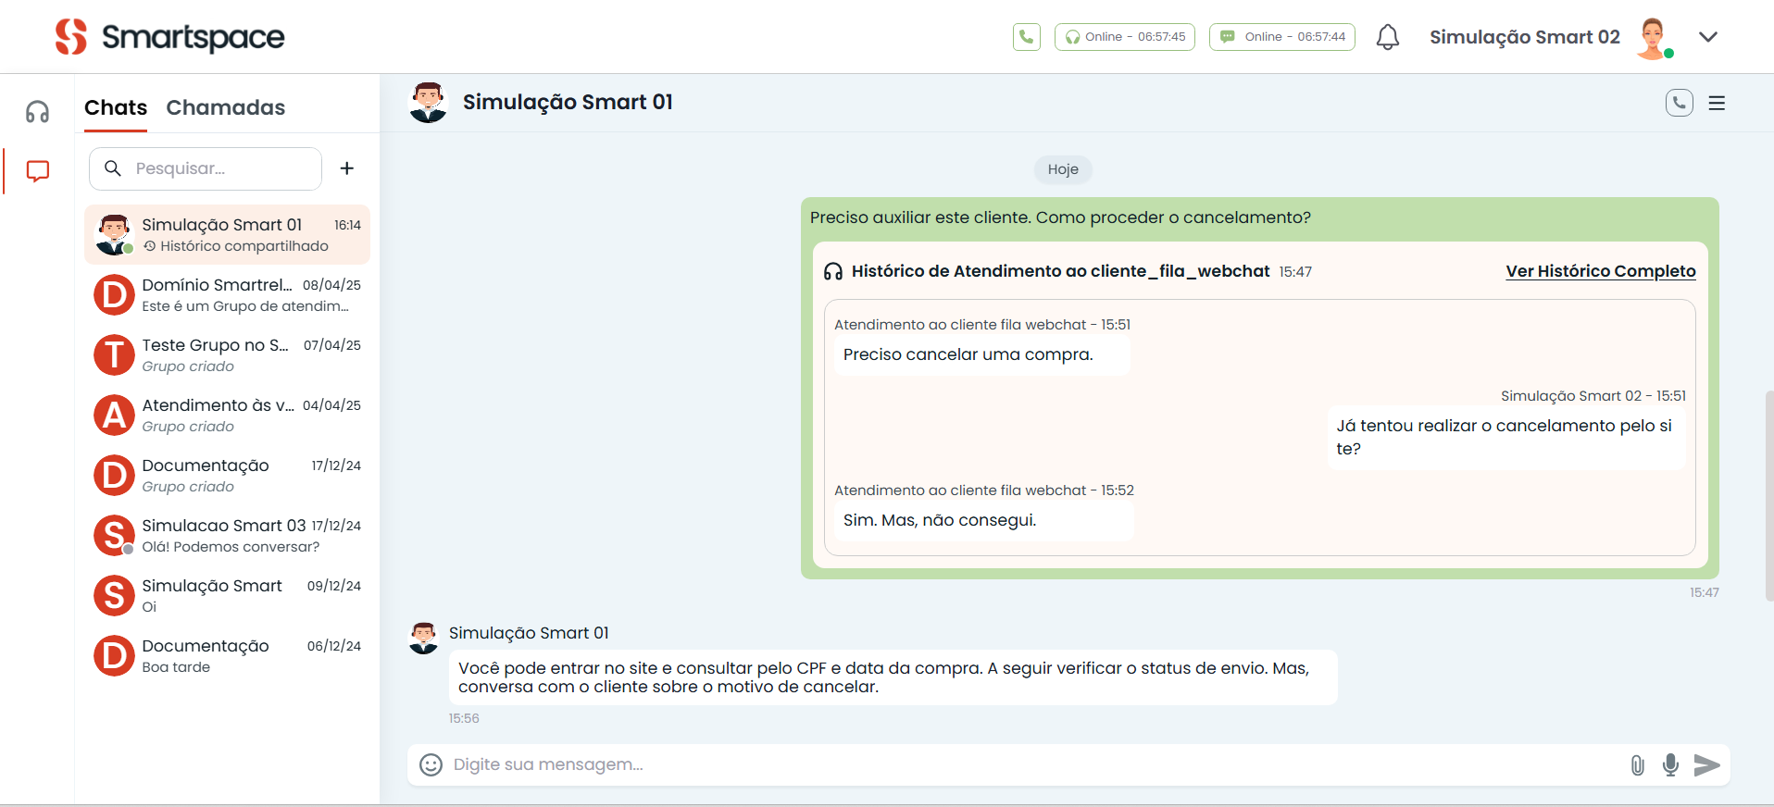This screenshot has width=1774, height=807.
Task: Open the hamburger menu in chat header
Action: click(x=1717, y=104)
